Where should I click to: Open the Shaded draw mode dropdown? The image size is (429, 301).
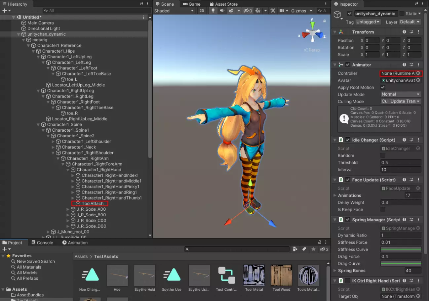tap(174, 11)
